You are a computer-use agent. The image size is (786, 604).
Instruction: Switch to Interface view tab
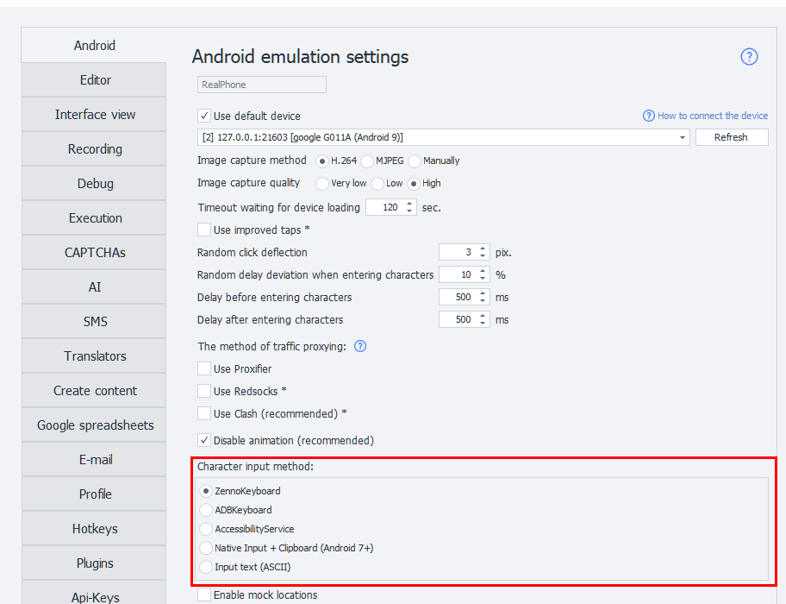pos(94,115)
